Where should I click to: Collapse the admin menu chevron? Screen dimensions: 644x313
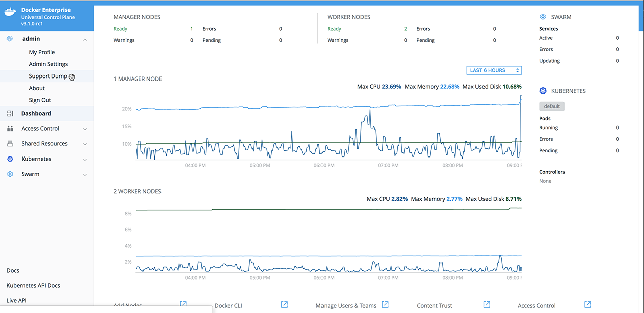(85, 39)
